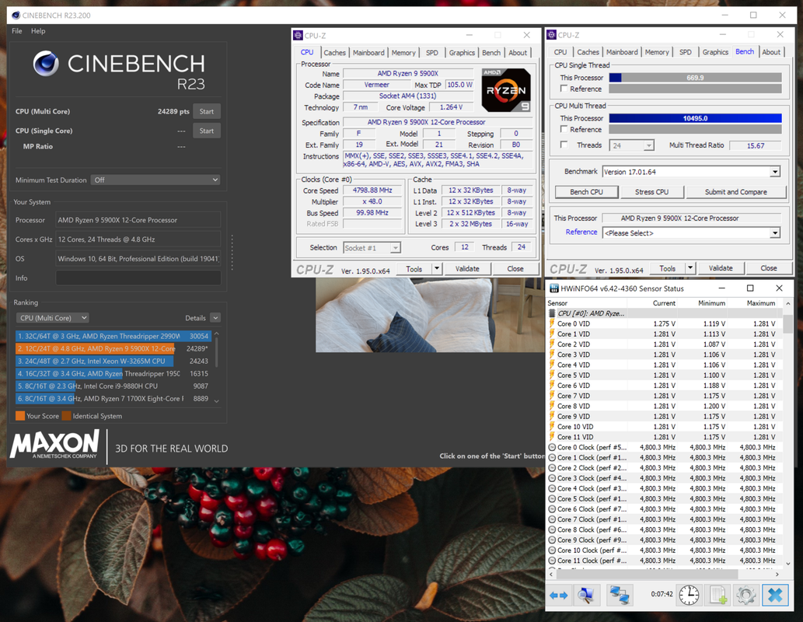Click HWiNFO vertical scrollbar down arrow

tap(787, 564)
